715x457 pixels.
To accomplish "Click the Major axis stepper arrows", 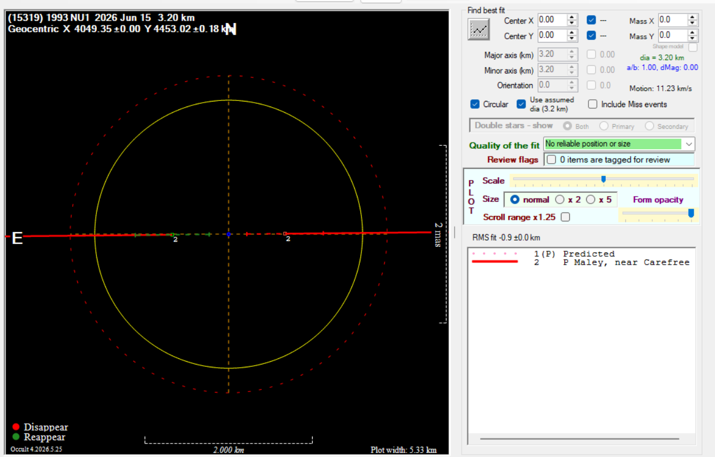I will pos(572,55).
